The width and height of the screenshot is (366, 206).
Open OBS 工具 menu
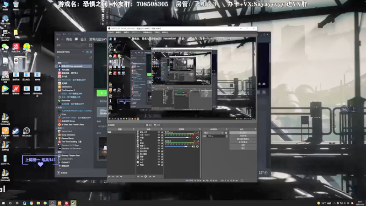(157, 33)
